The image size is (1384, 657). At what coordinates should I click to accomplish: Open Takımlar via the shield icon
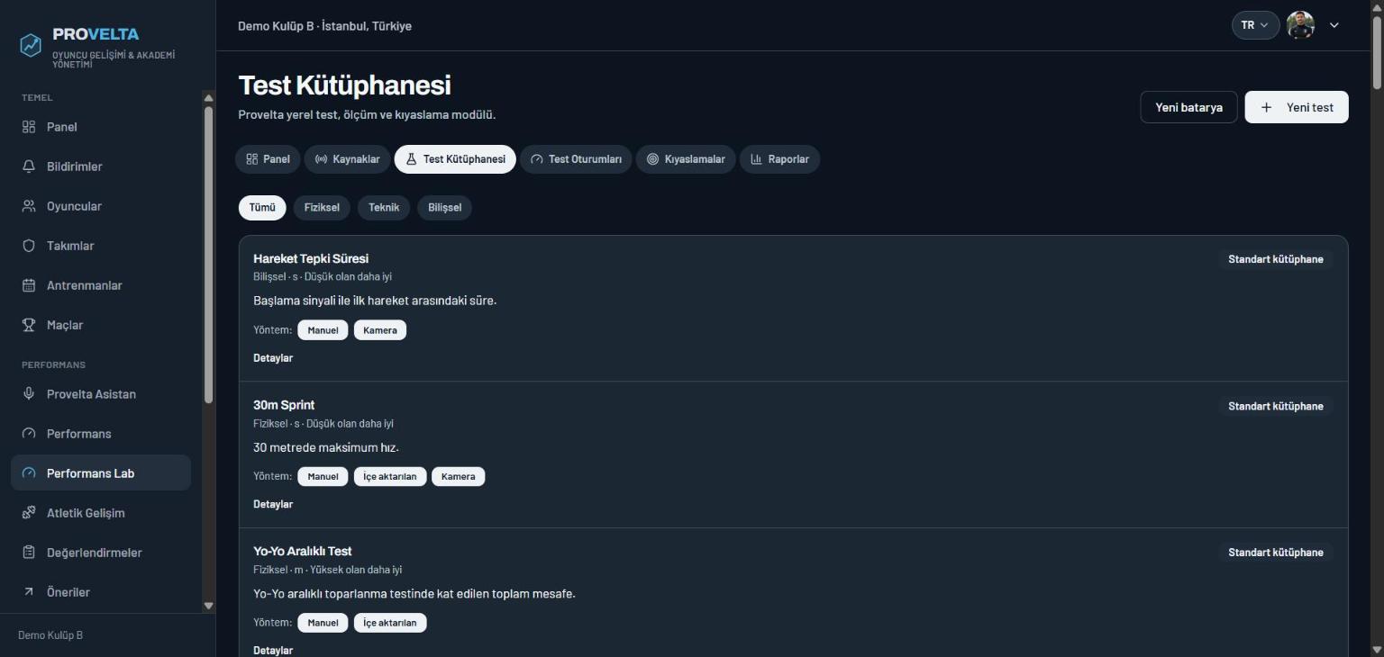(29, 246)
